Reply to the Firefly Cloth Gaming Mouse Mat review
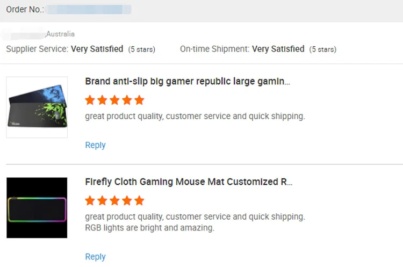This screenshot has height=267, width=403. click(95, 257)
